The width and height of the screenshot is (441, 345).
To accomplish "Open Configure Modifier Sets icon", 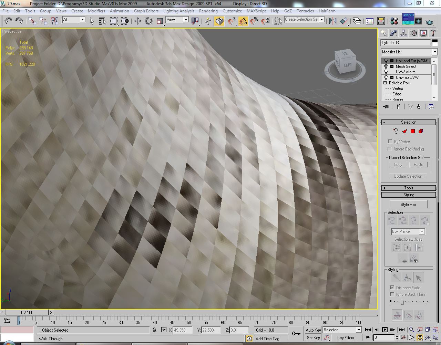I will pyautogui.click(x=431, y=107).
